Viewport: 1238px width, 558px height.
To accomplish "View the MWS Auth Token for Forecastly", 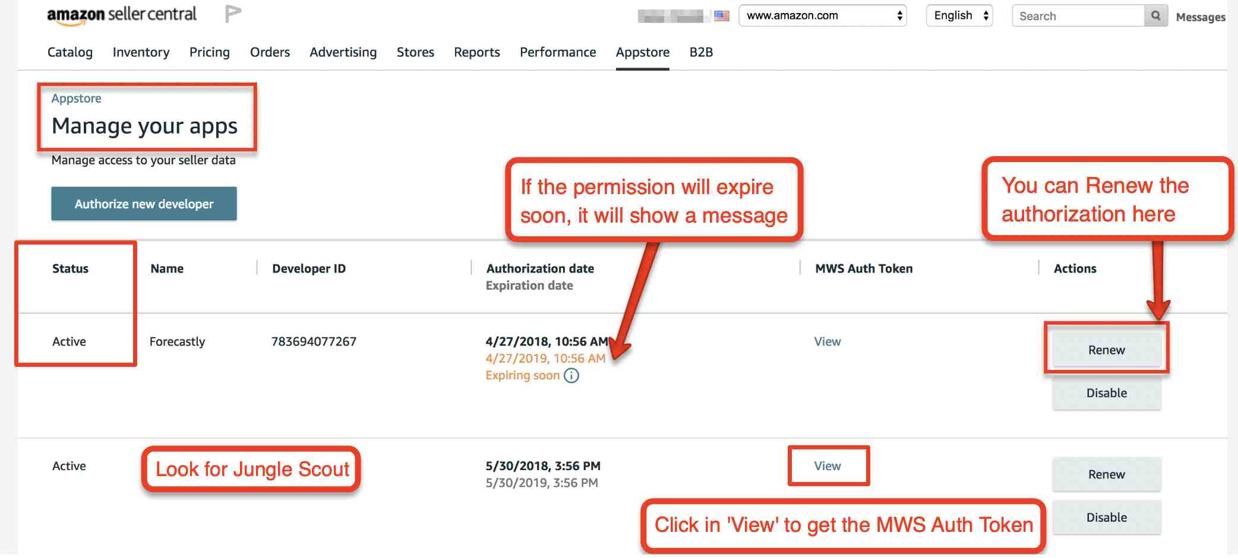I will tap(828, 342).
